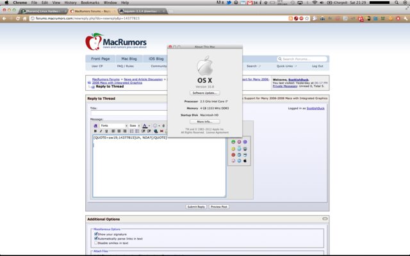Toggle underline formatting in the message editor
Screen dimensions: 410x256
(x=106, y=131)
